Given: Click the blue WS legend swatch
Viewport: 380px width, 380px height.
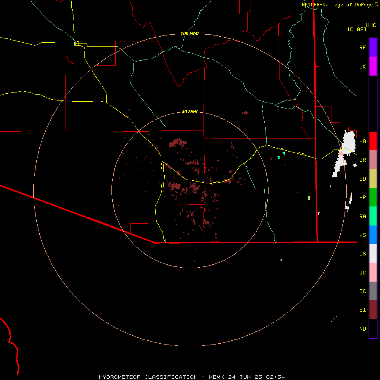Looking at the screenshot, I should click(x=373, y=235).
